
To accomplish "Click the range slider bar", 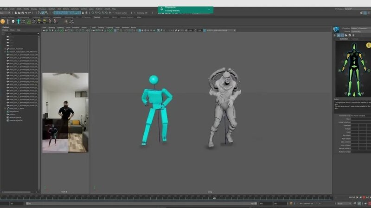I will [141, 203].
